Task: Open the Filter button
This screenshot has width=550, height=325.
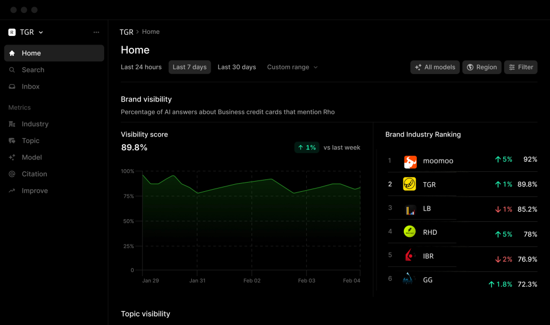Action: [521, 67]
